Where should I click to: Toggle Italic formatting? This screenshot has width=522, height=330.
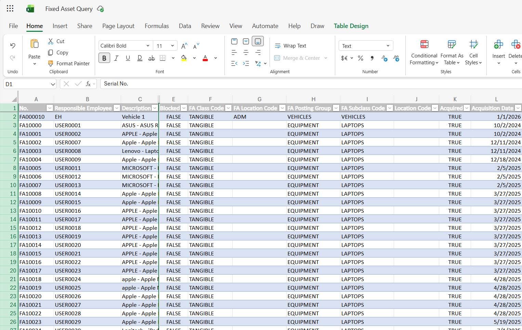point(116,58)
